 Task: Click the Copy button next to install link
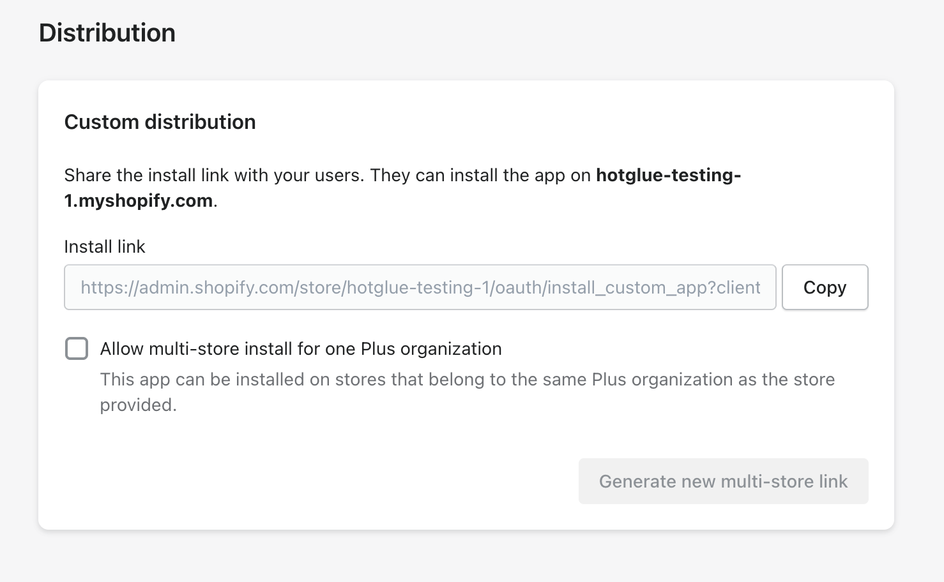click(x=825, y=287)
